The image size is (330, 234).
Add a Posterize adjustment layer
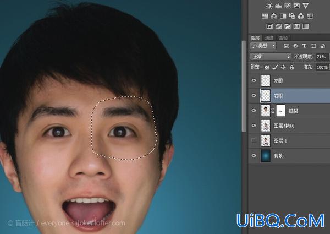(x=278, y=26)
